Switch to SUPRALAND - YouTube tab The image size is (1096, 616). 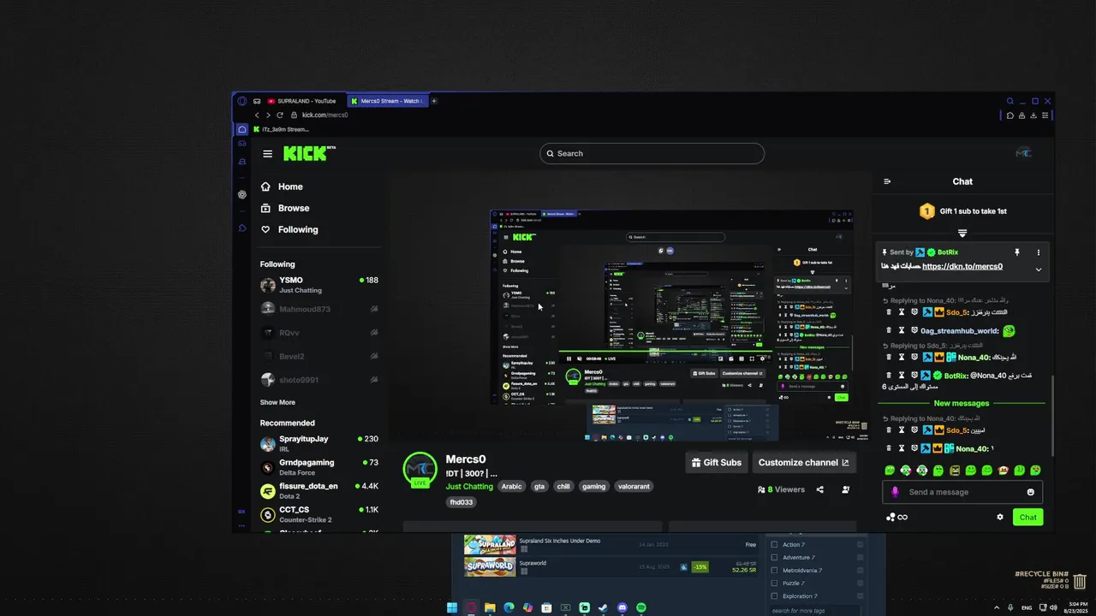pyautogui.click(x=301, y=101)
